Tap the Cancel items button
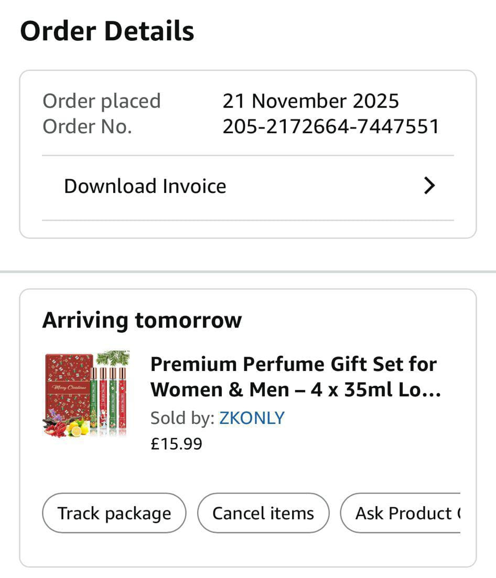 [263, 513]
